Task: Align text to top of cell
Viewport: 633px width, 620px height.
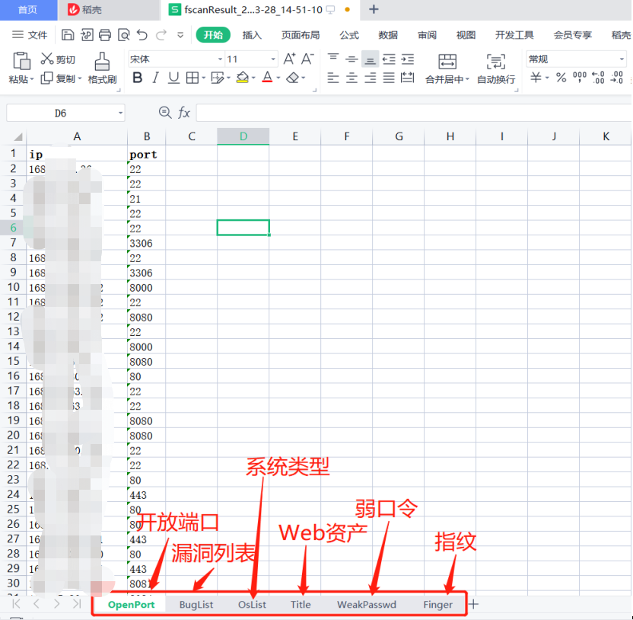Action: tap(333, 59)
